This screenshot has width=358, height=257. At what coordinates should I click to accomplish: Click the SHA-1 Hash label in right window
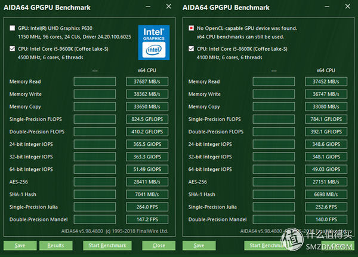pos(202,194)
